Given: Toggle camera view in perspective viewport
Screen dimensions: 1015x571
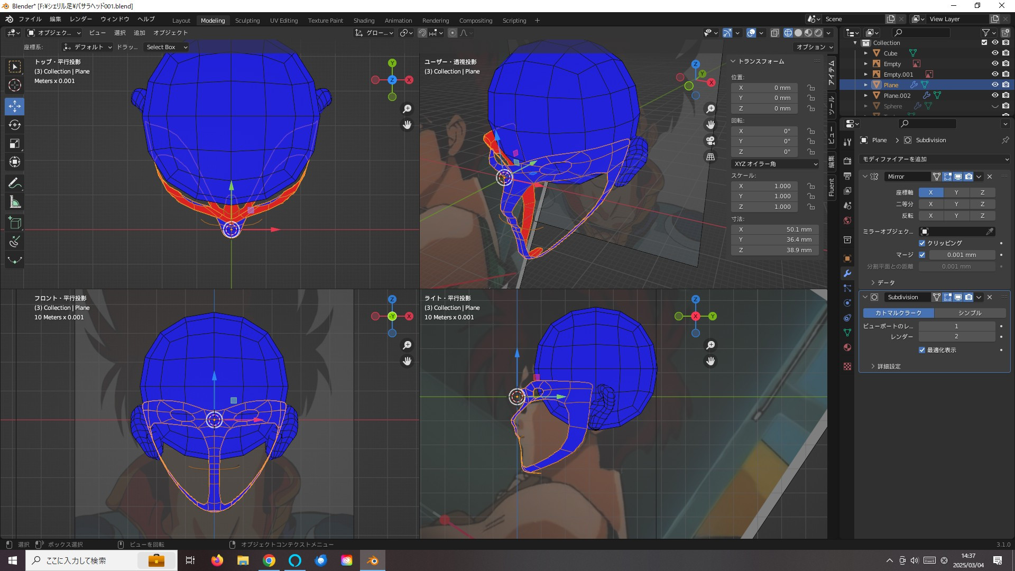Looking at the screenshot, I should [710, 141].
